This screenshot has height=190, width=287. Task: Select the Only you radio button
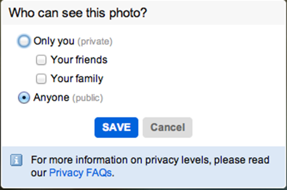point(24,41)
